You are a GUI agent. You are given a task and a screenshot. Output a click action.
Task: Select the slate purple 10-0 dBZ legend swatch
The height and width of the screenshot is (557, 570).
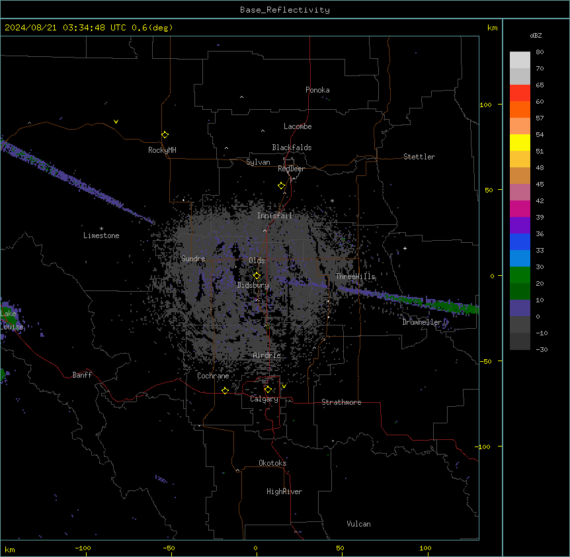click(520, 308)
